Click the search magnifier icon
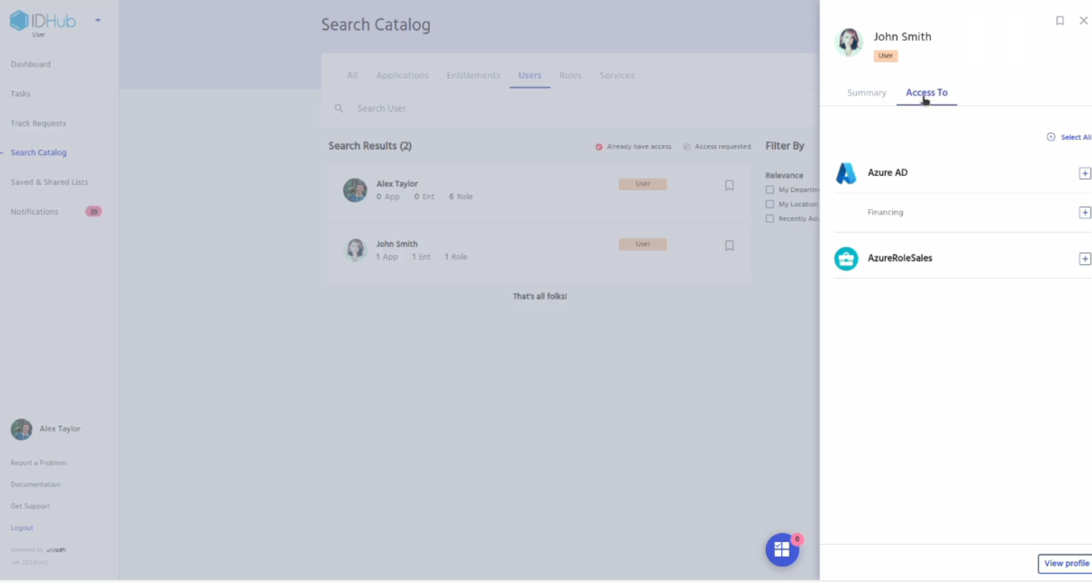 [x=339, y=109]
